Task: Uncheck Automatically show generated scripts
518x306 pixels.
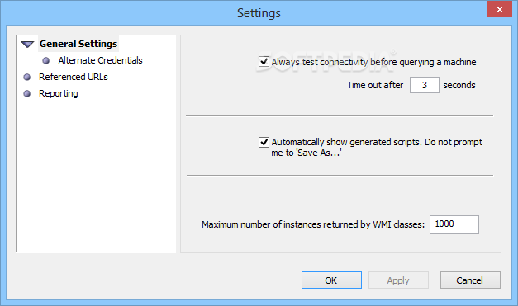Action: 264,142
